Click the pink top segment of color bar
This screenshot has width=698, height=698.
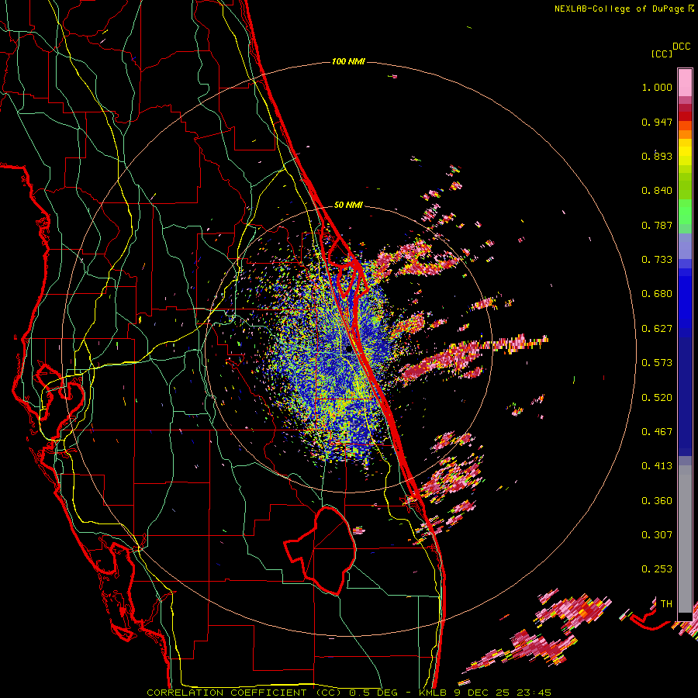tap(685, 82)
